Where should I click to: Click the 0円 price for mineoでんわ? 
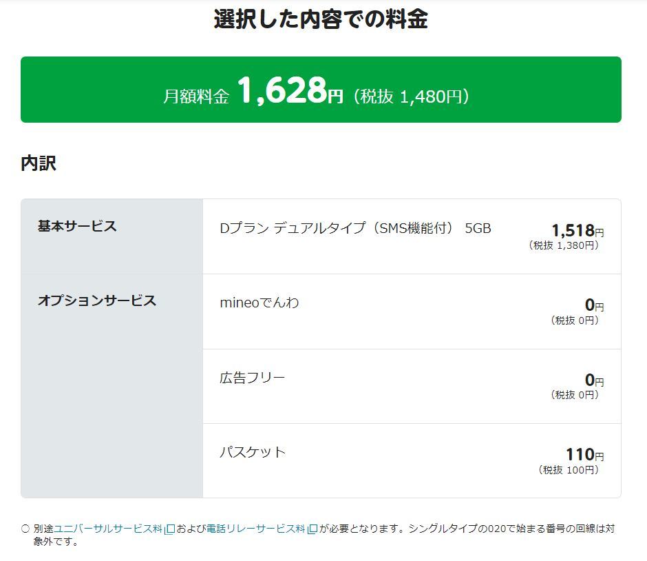click(x=593, y=305)
